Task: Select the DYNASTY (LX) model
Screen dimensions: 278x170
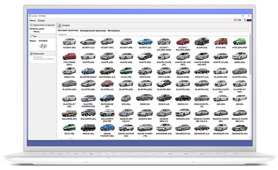Action: 202,73
